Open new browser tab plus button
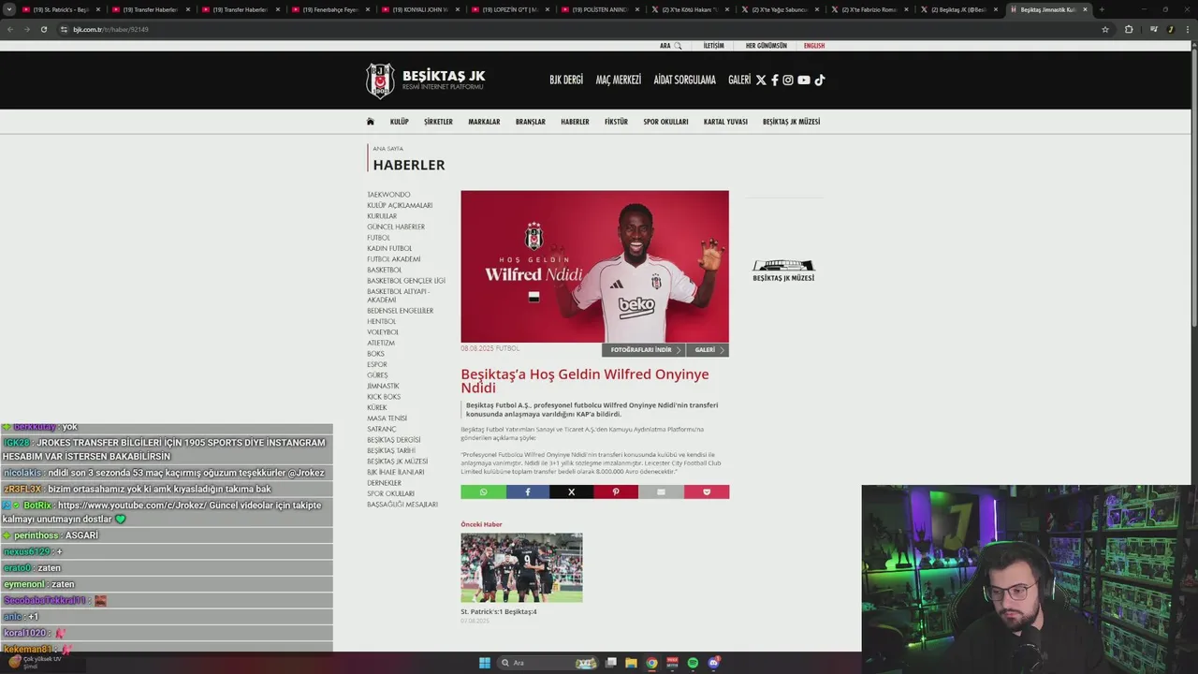This screenshot has width=1198, height=674. click(1101, 9)
